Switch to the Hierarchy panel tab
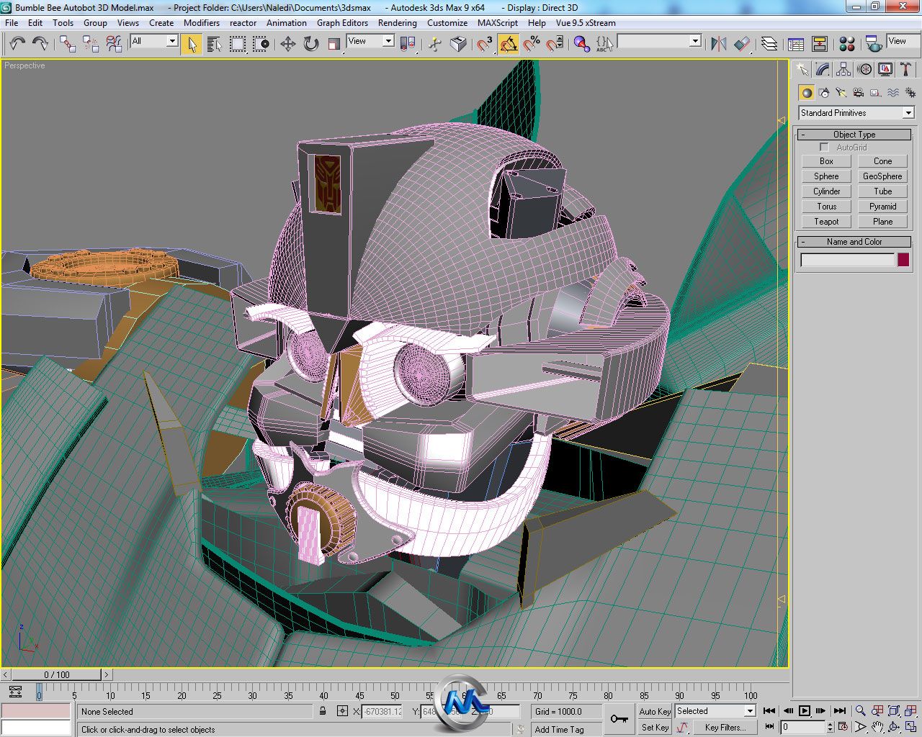This screenshot has width=922, height=737. pyautogui.click(x=843, y=69)
